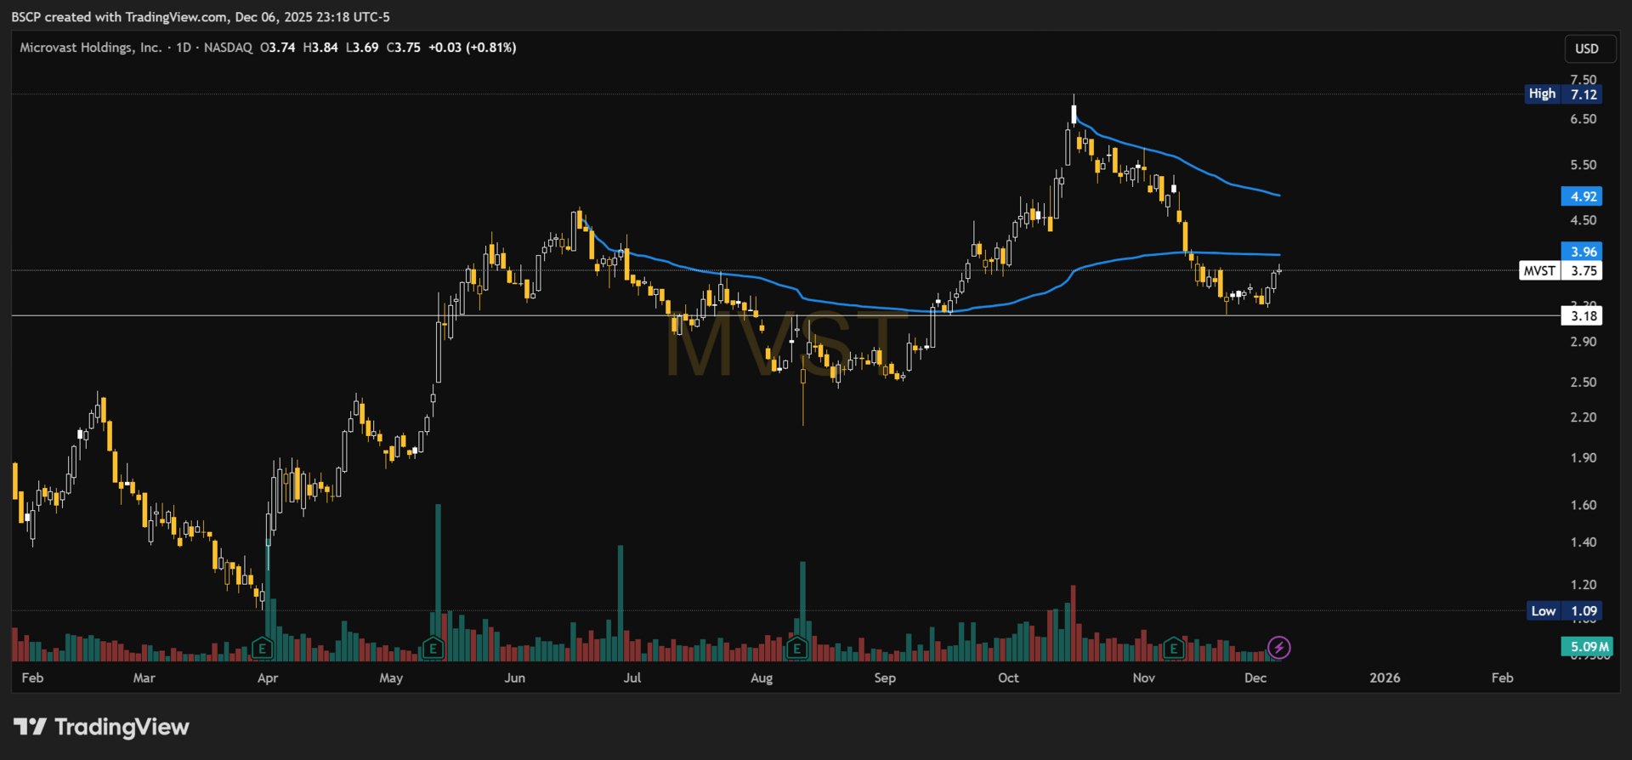Click the earnings E marker in mid-May

point(433,649)
